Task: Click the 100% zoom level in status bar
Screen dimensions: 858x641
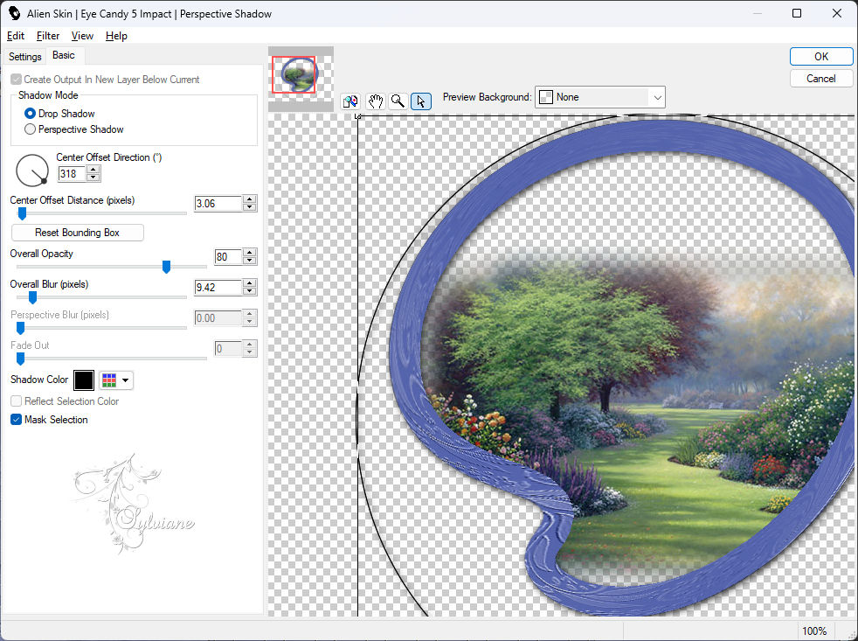Action: pyautogui.click(x=814, y=631)
